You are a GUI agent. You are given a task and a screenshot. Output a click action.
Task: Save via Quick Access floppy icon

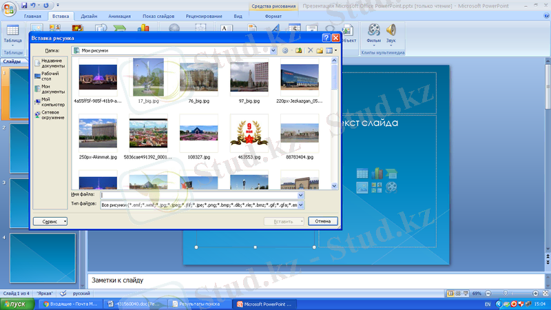24,6
